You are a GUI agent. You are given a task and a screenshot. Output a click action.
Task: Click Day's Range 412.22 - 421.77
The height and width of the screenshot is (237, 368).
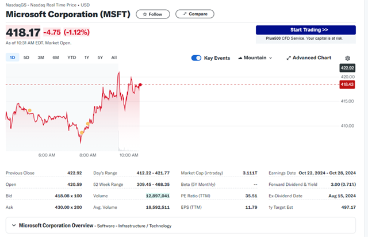pos(153,173)
